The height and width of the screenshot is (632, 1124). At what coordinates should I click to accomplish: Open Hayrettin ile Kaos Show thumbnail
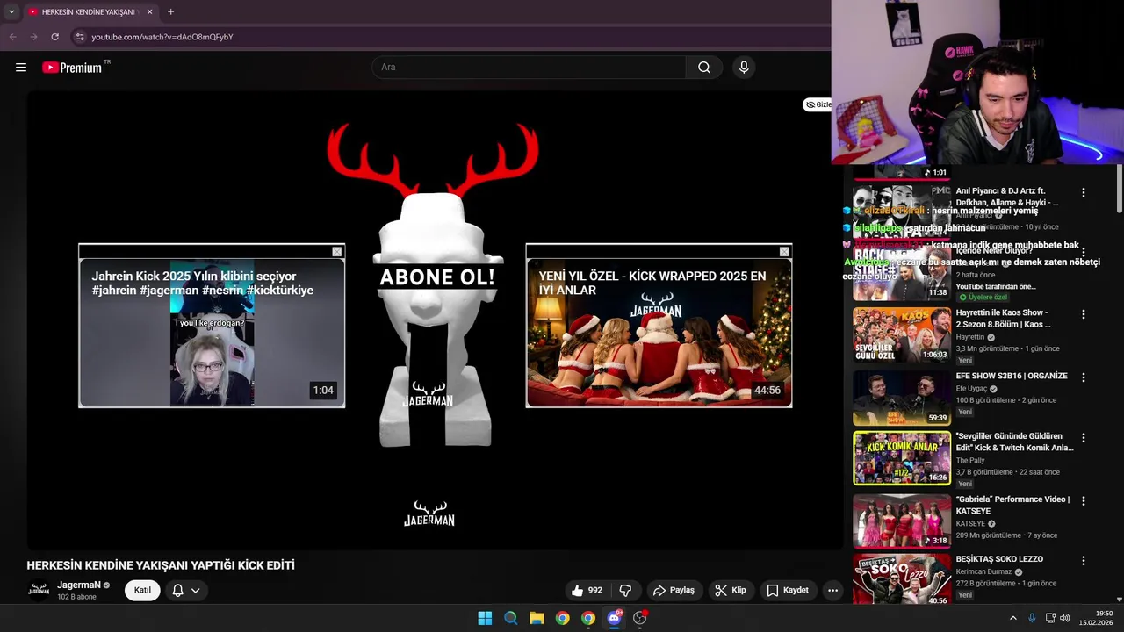[902, 334]
